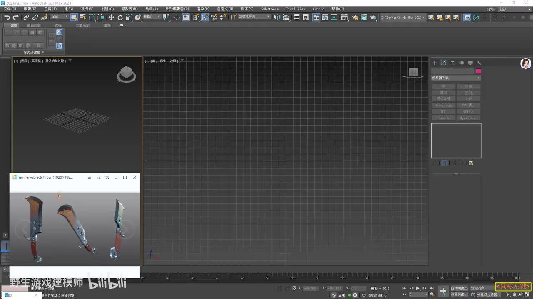Open the project path dropdown D:\Backup
Viewport: 533px width, 299px height.
tap(403, 17)
